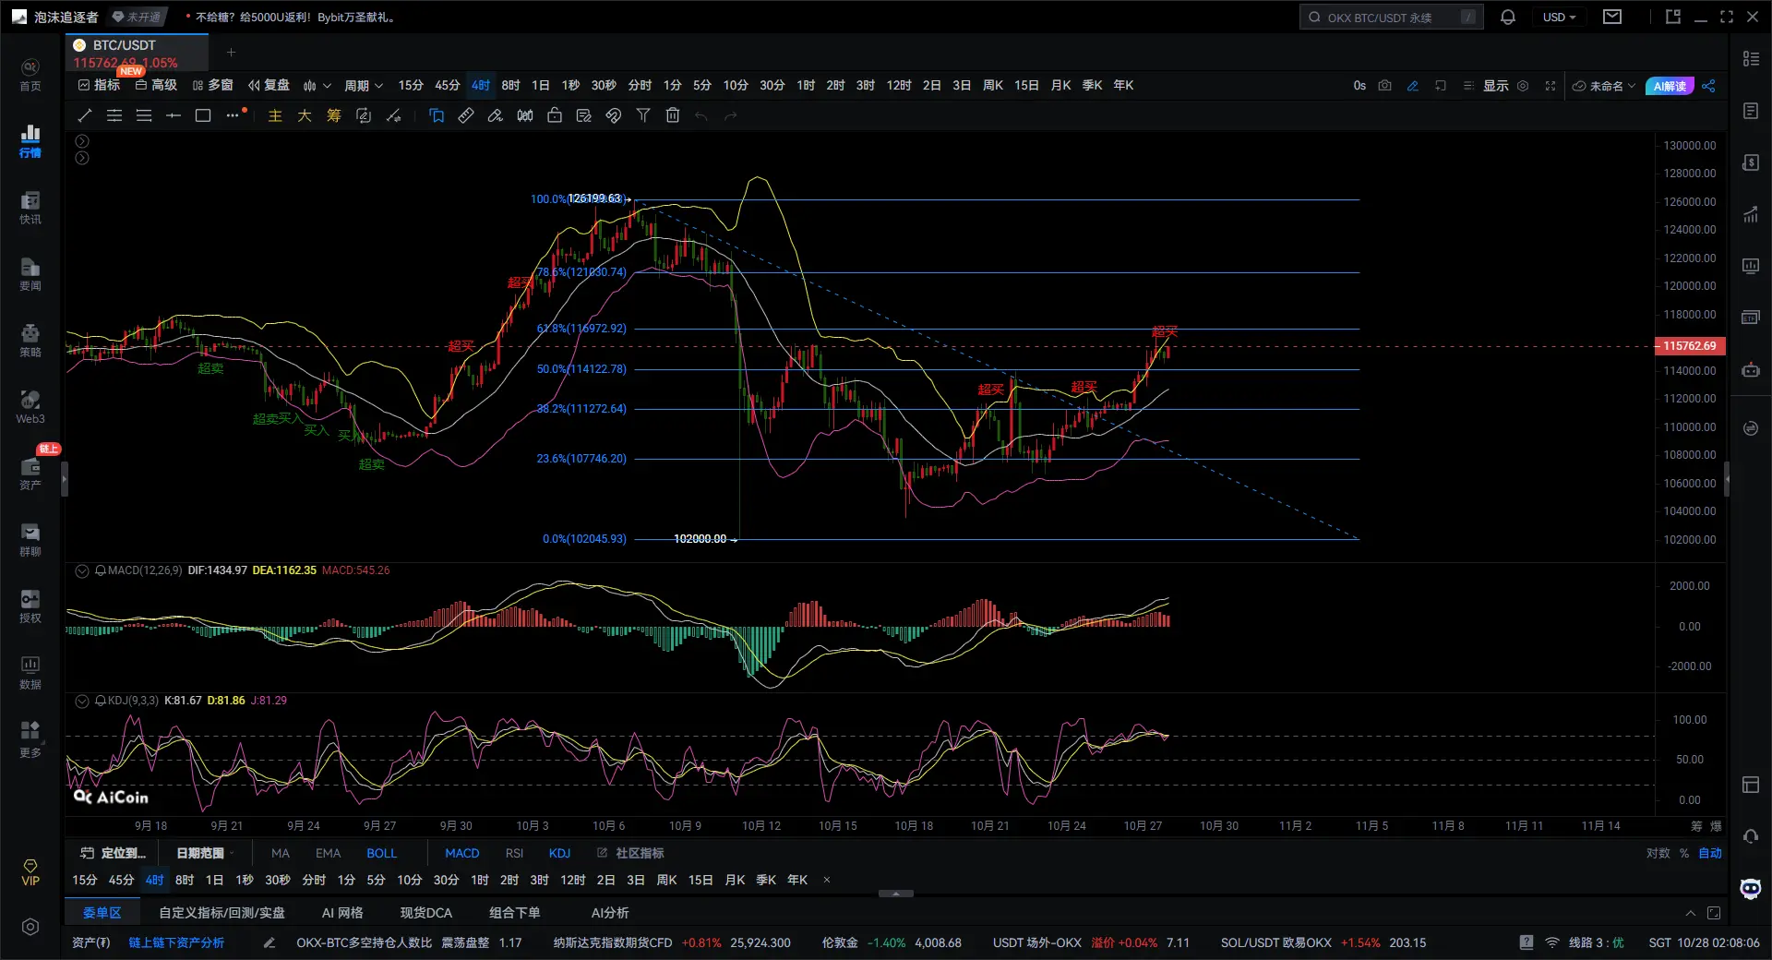Open 链上链下资产分析 link
1772x960 pixels.
point(176,942)
